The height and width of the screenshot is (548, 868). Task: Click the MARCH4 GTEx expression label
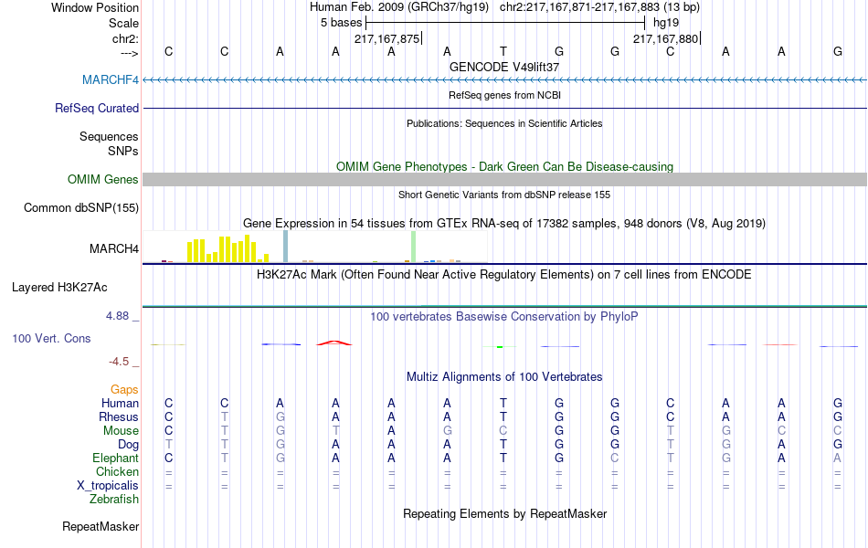pos(114,248)
